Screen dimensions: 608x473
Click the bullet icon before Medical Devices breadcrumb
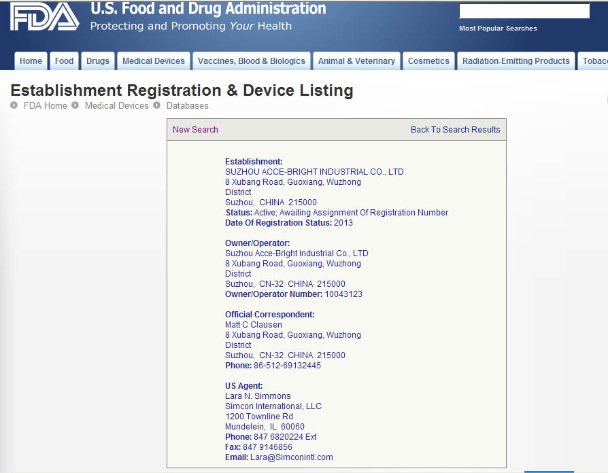click(x=75, y=105)
